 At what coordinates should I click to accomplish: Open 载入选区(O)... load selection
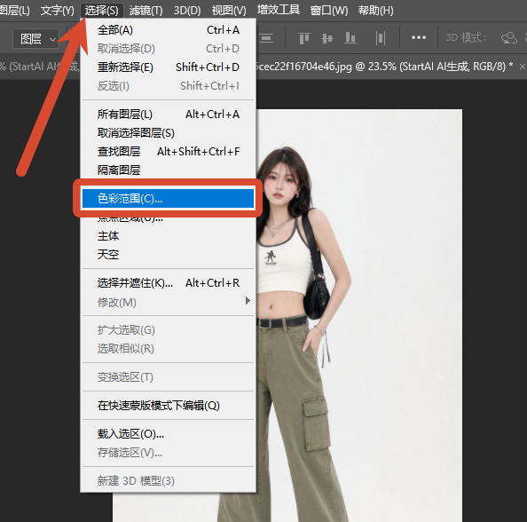(168, 434)
